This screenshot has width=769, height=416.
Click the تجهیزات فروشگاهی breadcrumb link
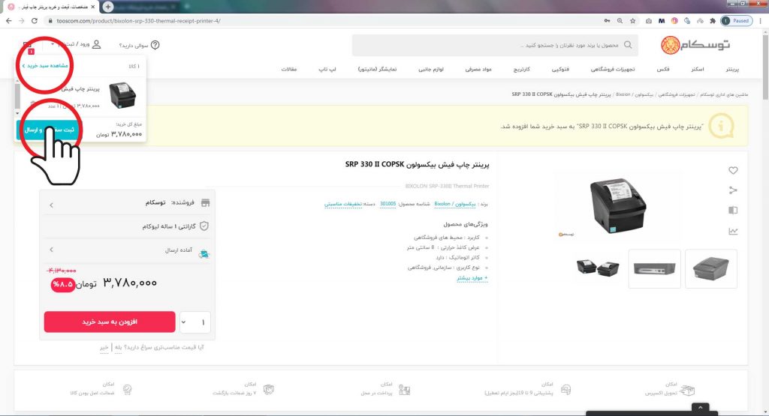click(677, 94)
